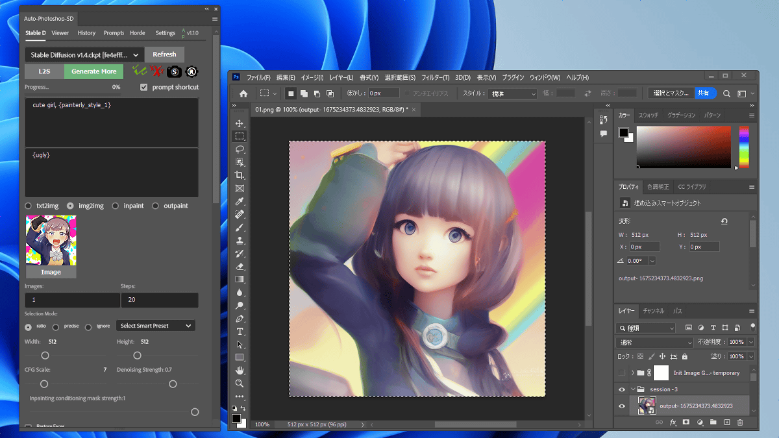The width and height of the screenshot is (779, 438).
Task: Click the Image button under thumbnail
Action: (51, 272)
